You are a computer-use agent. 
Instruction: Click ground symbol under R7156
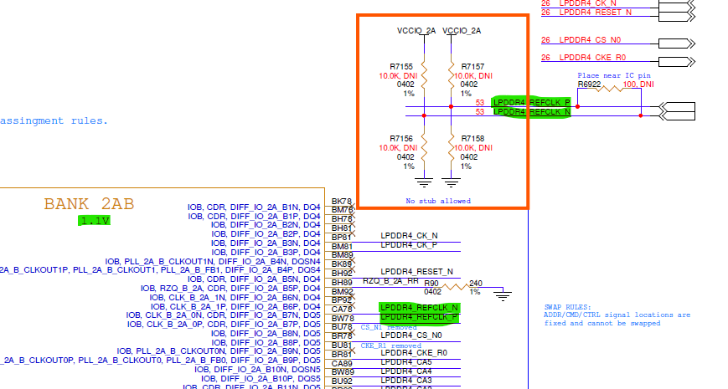pyautogui.click(x=425, y=181)
